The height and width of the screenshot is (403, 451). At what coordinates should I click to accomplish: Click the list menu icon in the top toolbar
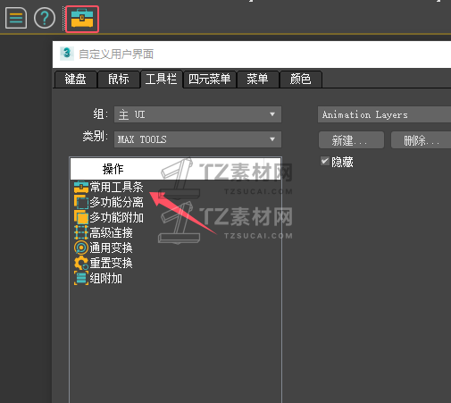pyautogui.click(x=16, y=18)
